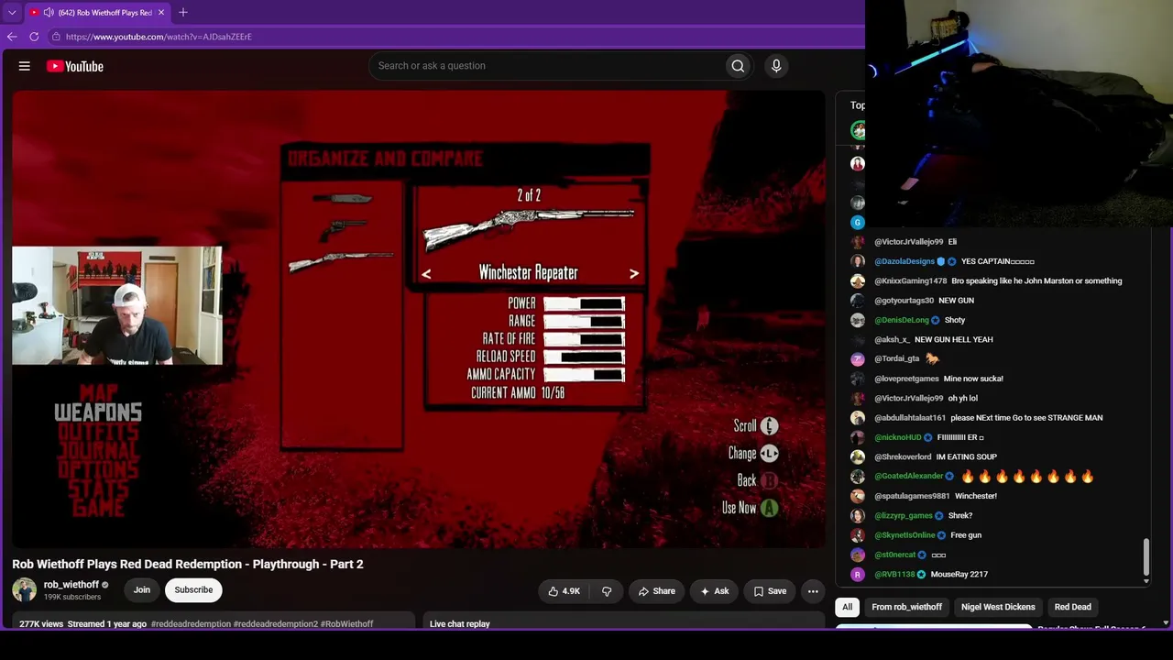1173x660 pixels.
Task: View site information in address bar
Action: pyautogui.click(x=56, y=37)
